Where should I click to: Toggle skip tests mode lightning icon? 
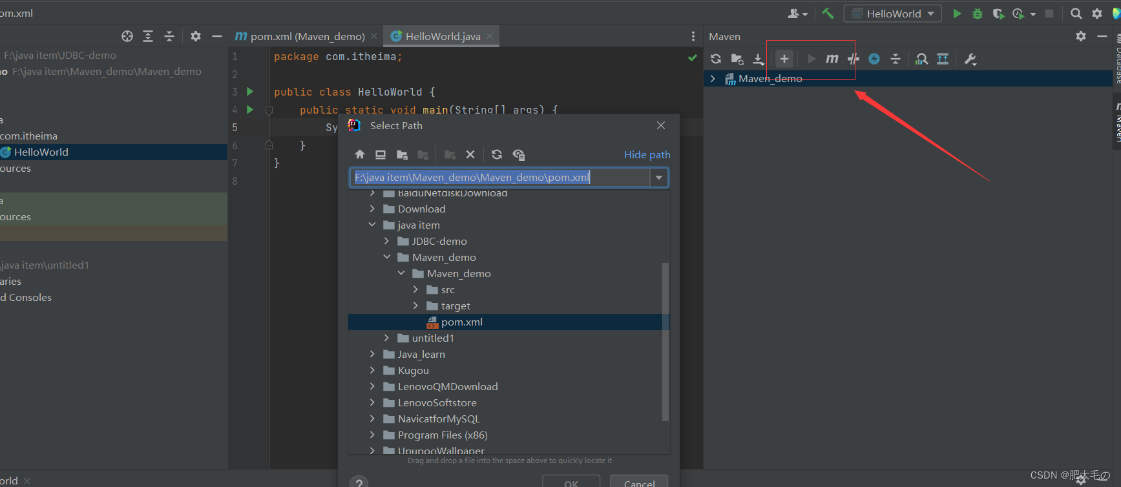tap(874, 59)
